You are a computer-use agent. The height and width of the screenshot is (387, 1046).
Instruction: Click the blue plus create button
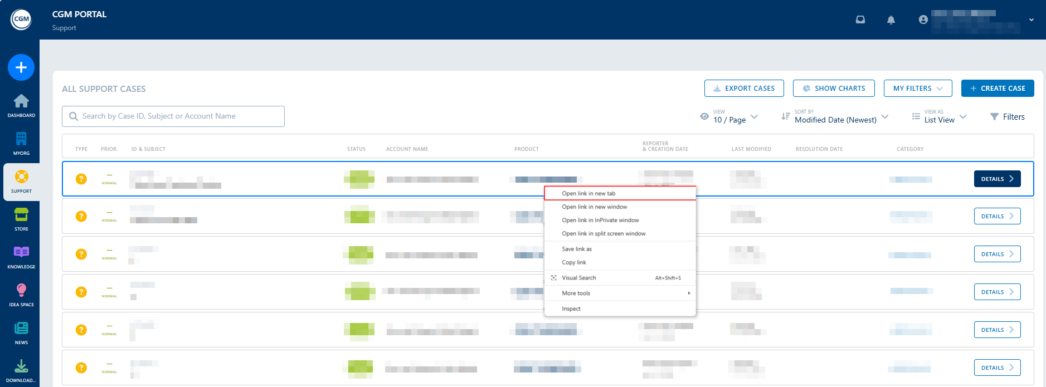[21, 67]
